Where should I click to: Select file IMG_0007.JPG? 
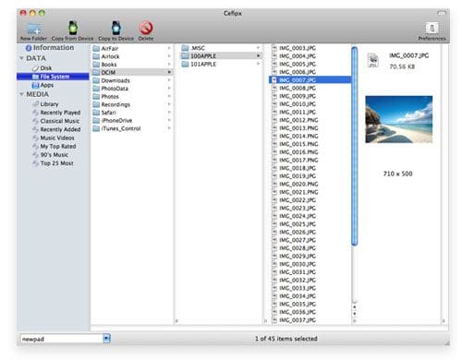(x=310, y=80)
